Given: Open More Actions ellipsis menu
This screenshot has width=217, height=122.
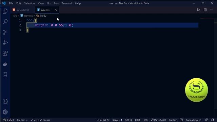Looking at the screenshot, I should pyautogui.click(x=212, y=10).
